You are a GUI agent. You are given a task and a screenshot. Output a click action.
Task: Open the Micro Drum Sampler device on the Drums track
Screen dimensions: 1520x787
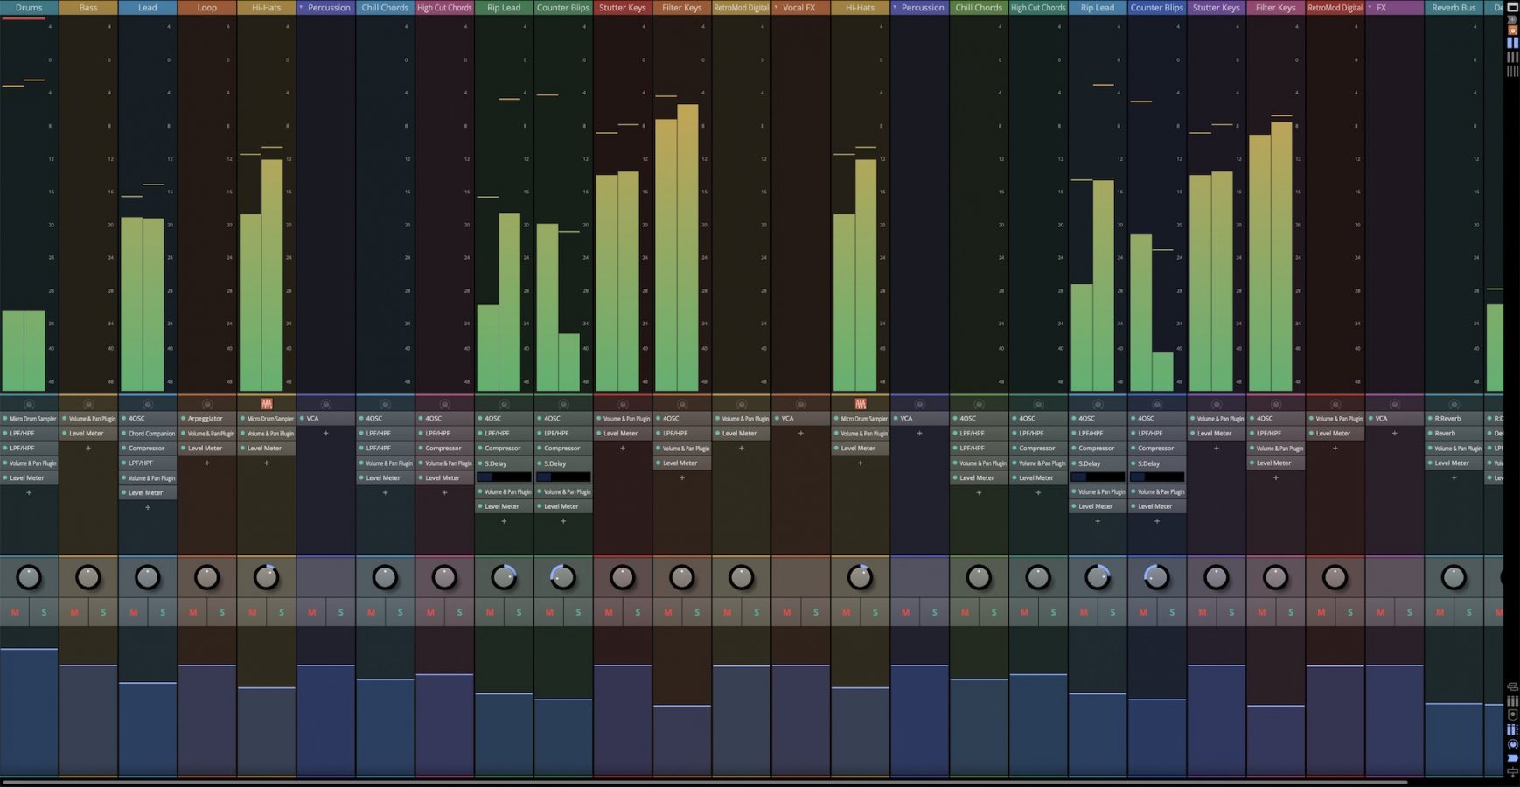point(29,418)
